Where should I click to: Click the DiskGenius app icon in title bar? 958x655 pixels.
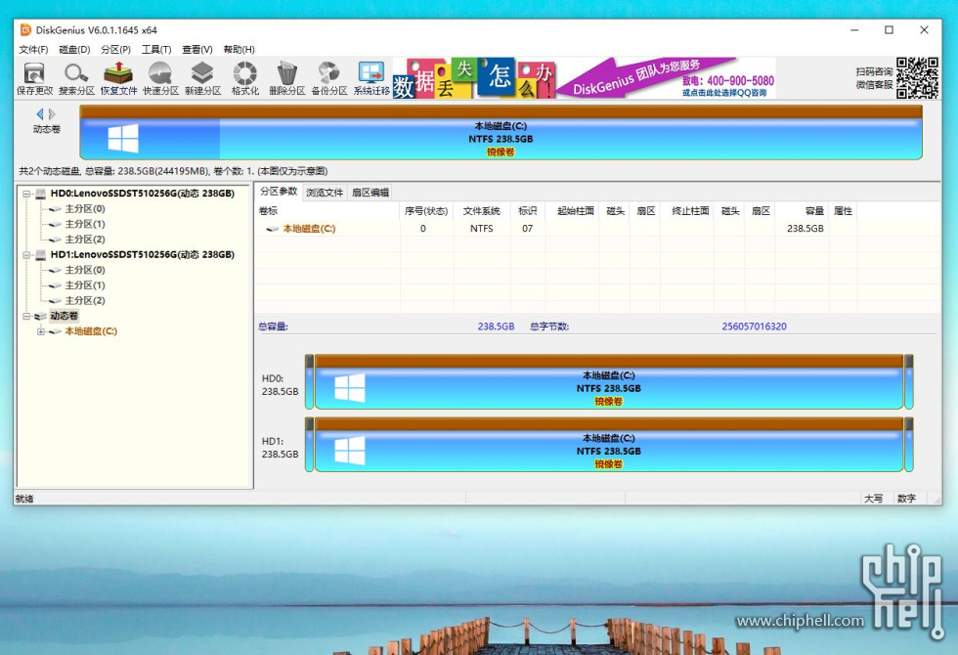(25, 30)
